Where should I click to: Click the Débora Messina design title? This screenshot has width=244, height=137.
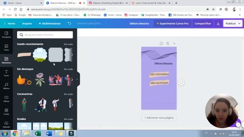[139, 24]
